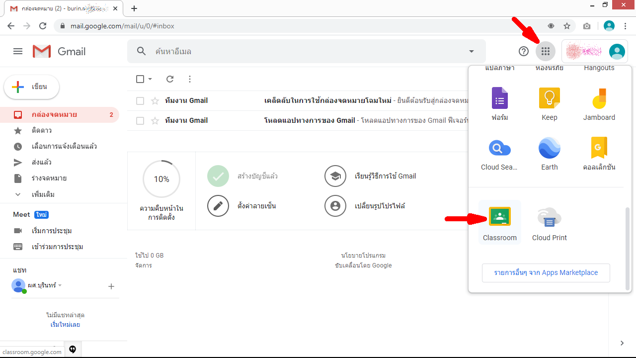Expand the เพิ่มเติม section in sidebar

(43, 194)
